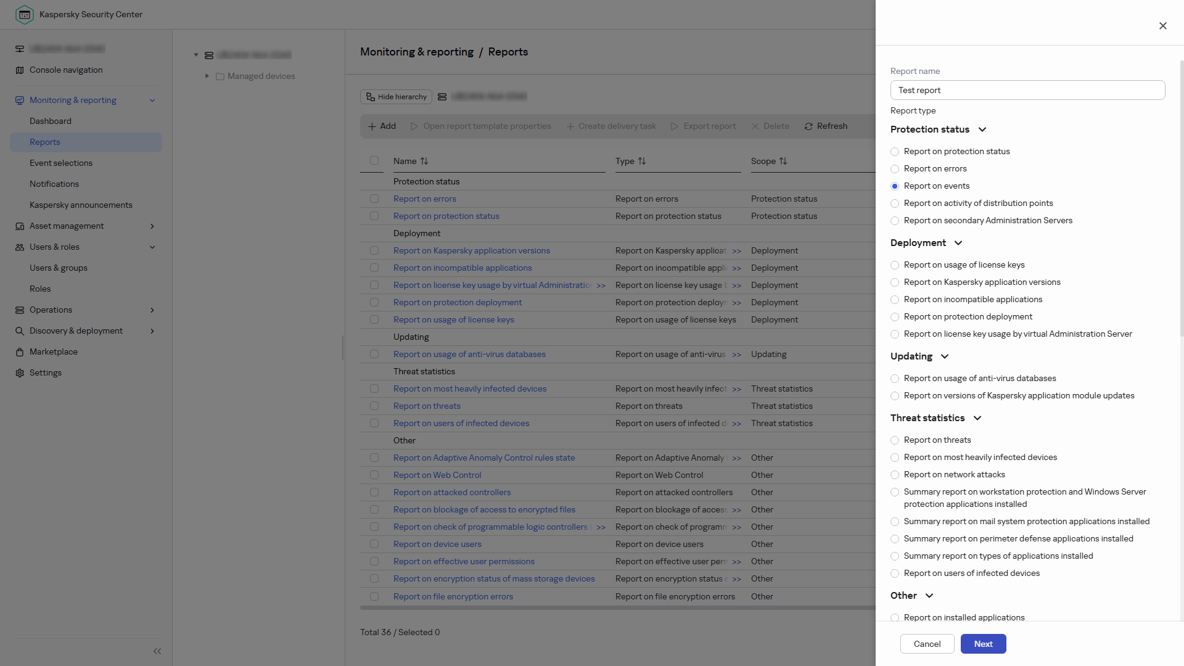Click the Report name input field
This screenshot has width=1184, height=666.
[1027, 90]
